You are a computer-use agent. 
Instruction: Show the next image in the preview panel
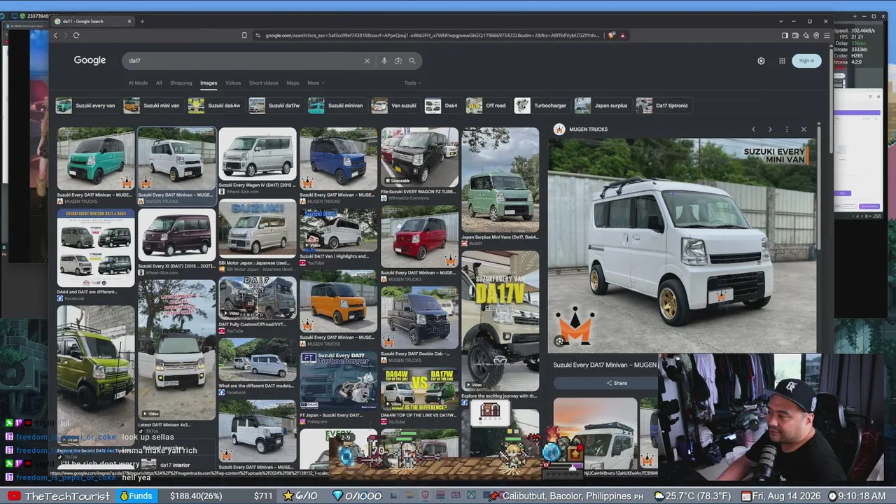click(x=770, y=129)
